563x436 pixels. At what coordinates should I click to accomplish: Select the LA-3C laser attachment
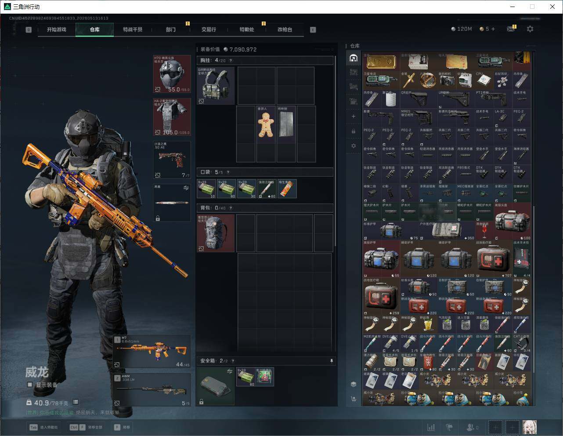coord(503,118)
